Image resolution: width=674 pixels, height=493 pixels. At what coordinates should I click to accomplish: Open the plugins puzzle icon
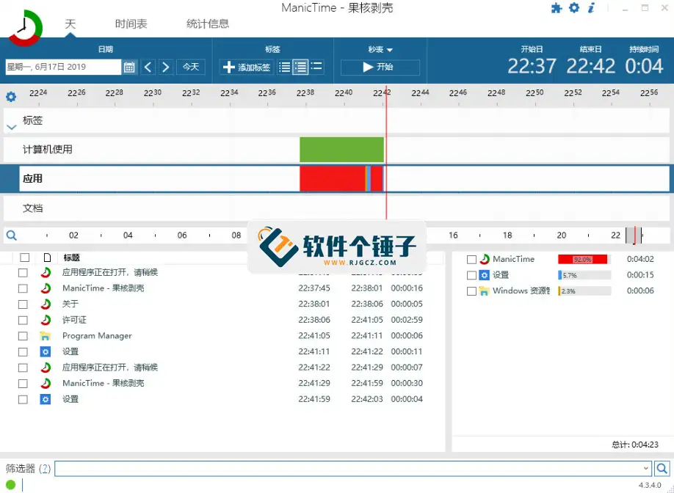point(557,8)
